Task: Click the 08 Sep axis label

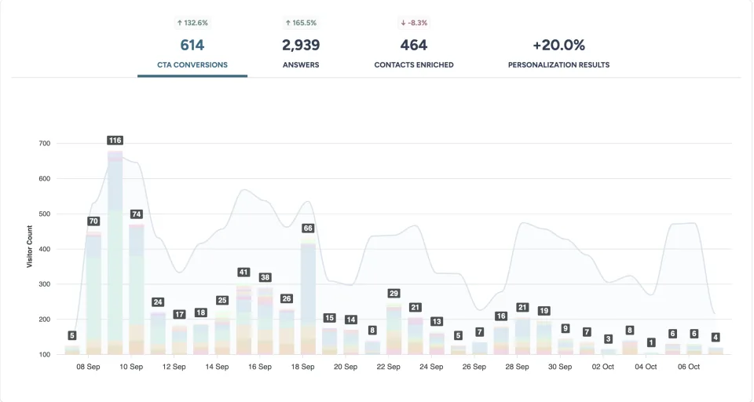Action: (x=88, y=367)
